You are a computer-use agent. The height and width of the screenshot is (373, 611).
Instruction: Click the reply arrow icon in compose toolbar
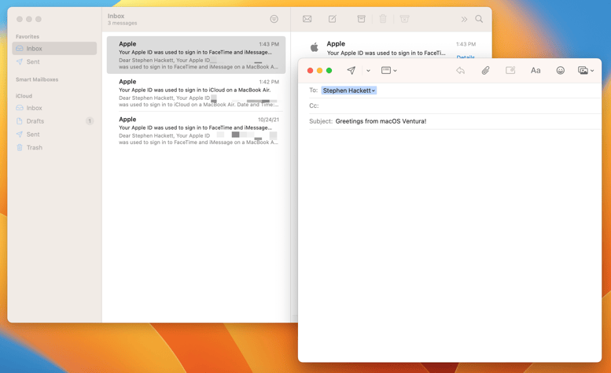click(x=461, y=71)
